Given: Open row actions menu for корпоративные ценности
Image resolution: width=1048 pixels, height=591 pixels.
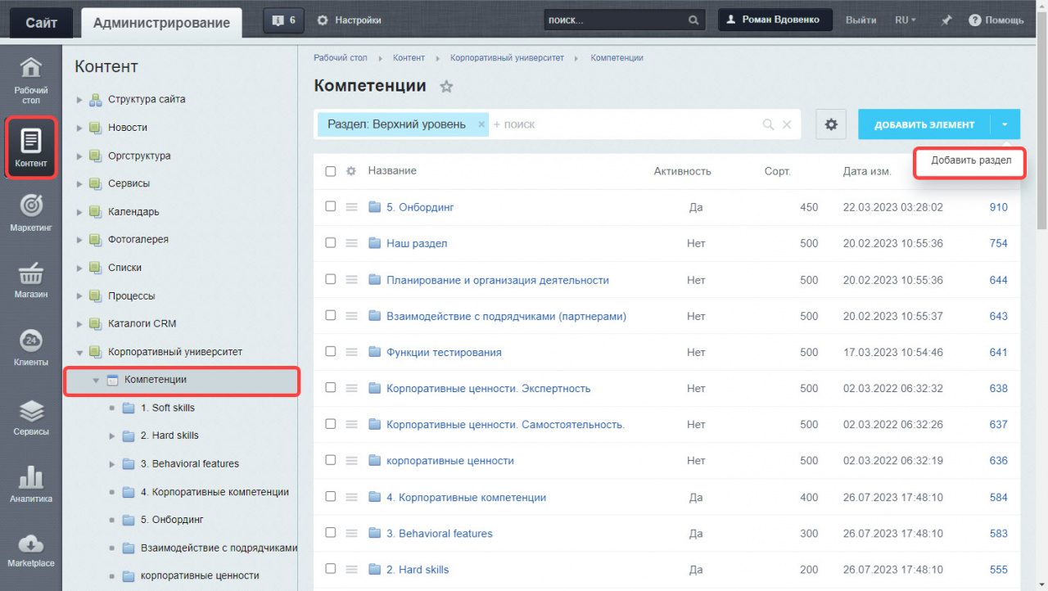Looking at the screenshot, I should tap(351, 460).
